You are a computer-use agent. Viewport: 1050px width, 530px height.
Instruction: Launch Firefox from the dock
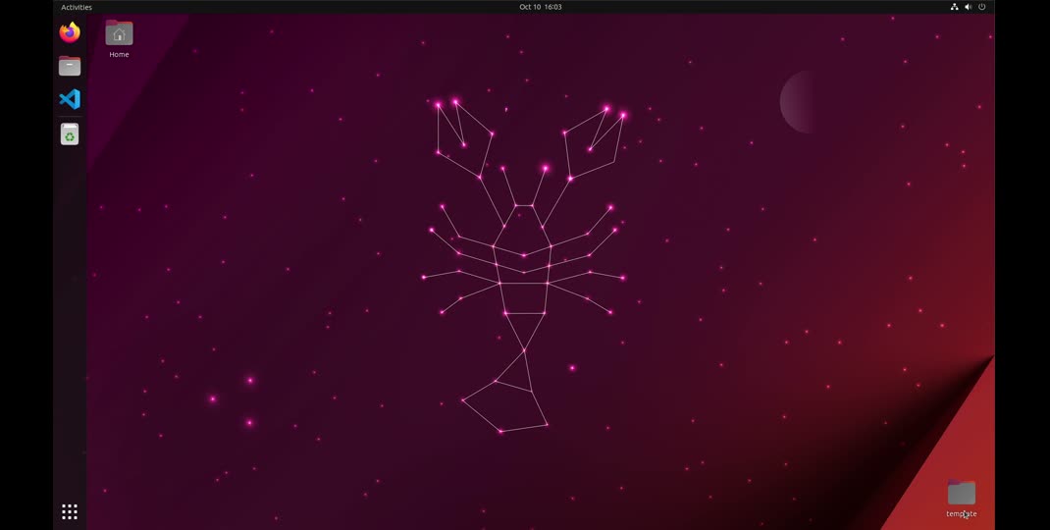[70, 32]
